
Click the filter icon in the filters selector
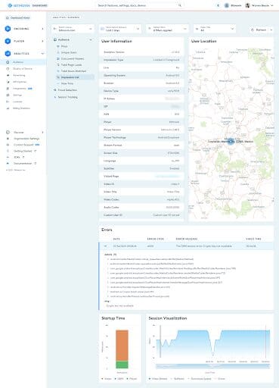click(x=150, y=29)
